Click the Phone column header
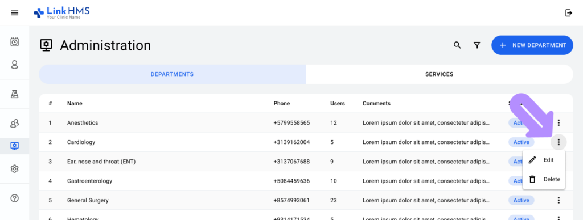 tap(281, 103)
